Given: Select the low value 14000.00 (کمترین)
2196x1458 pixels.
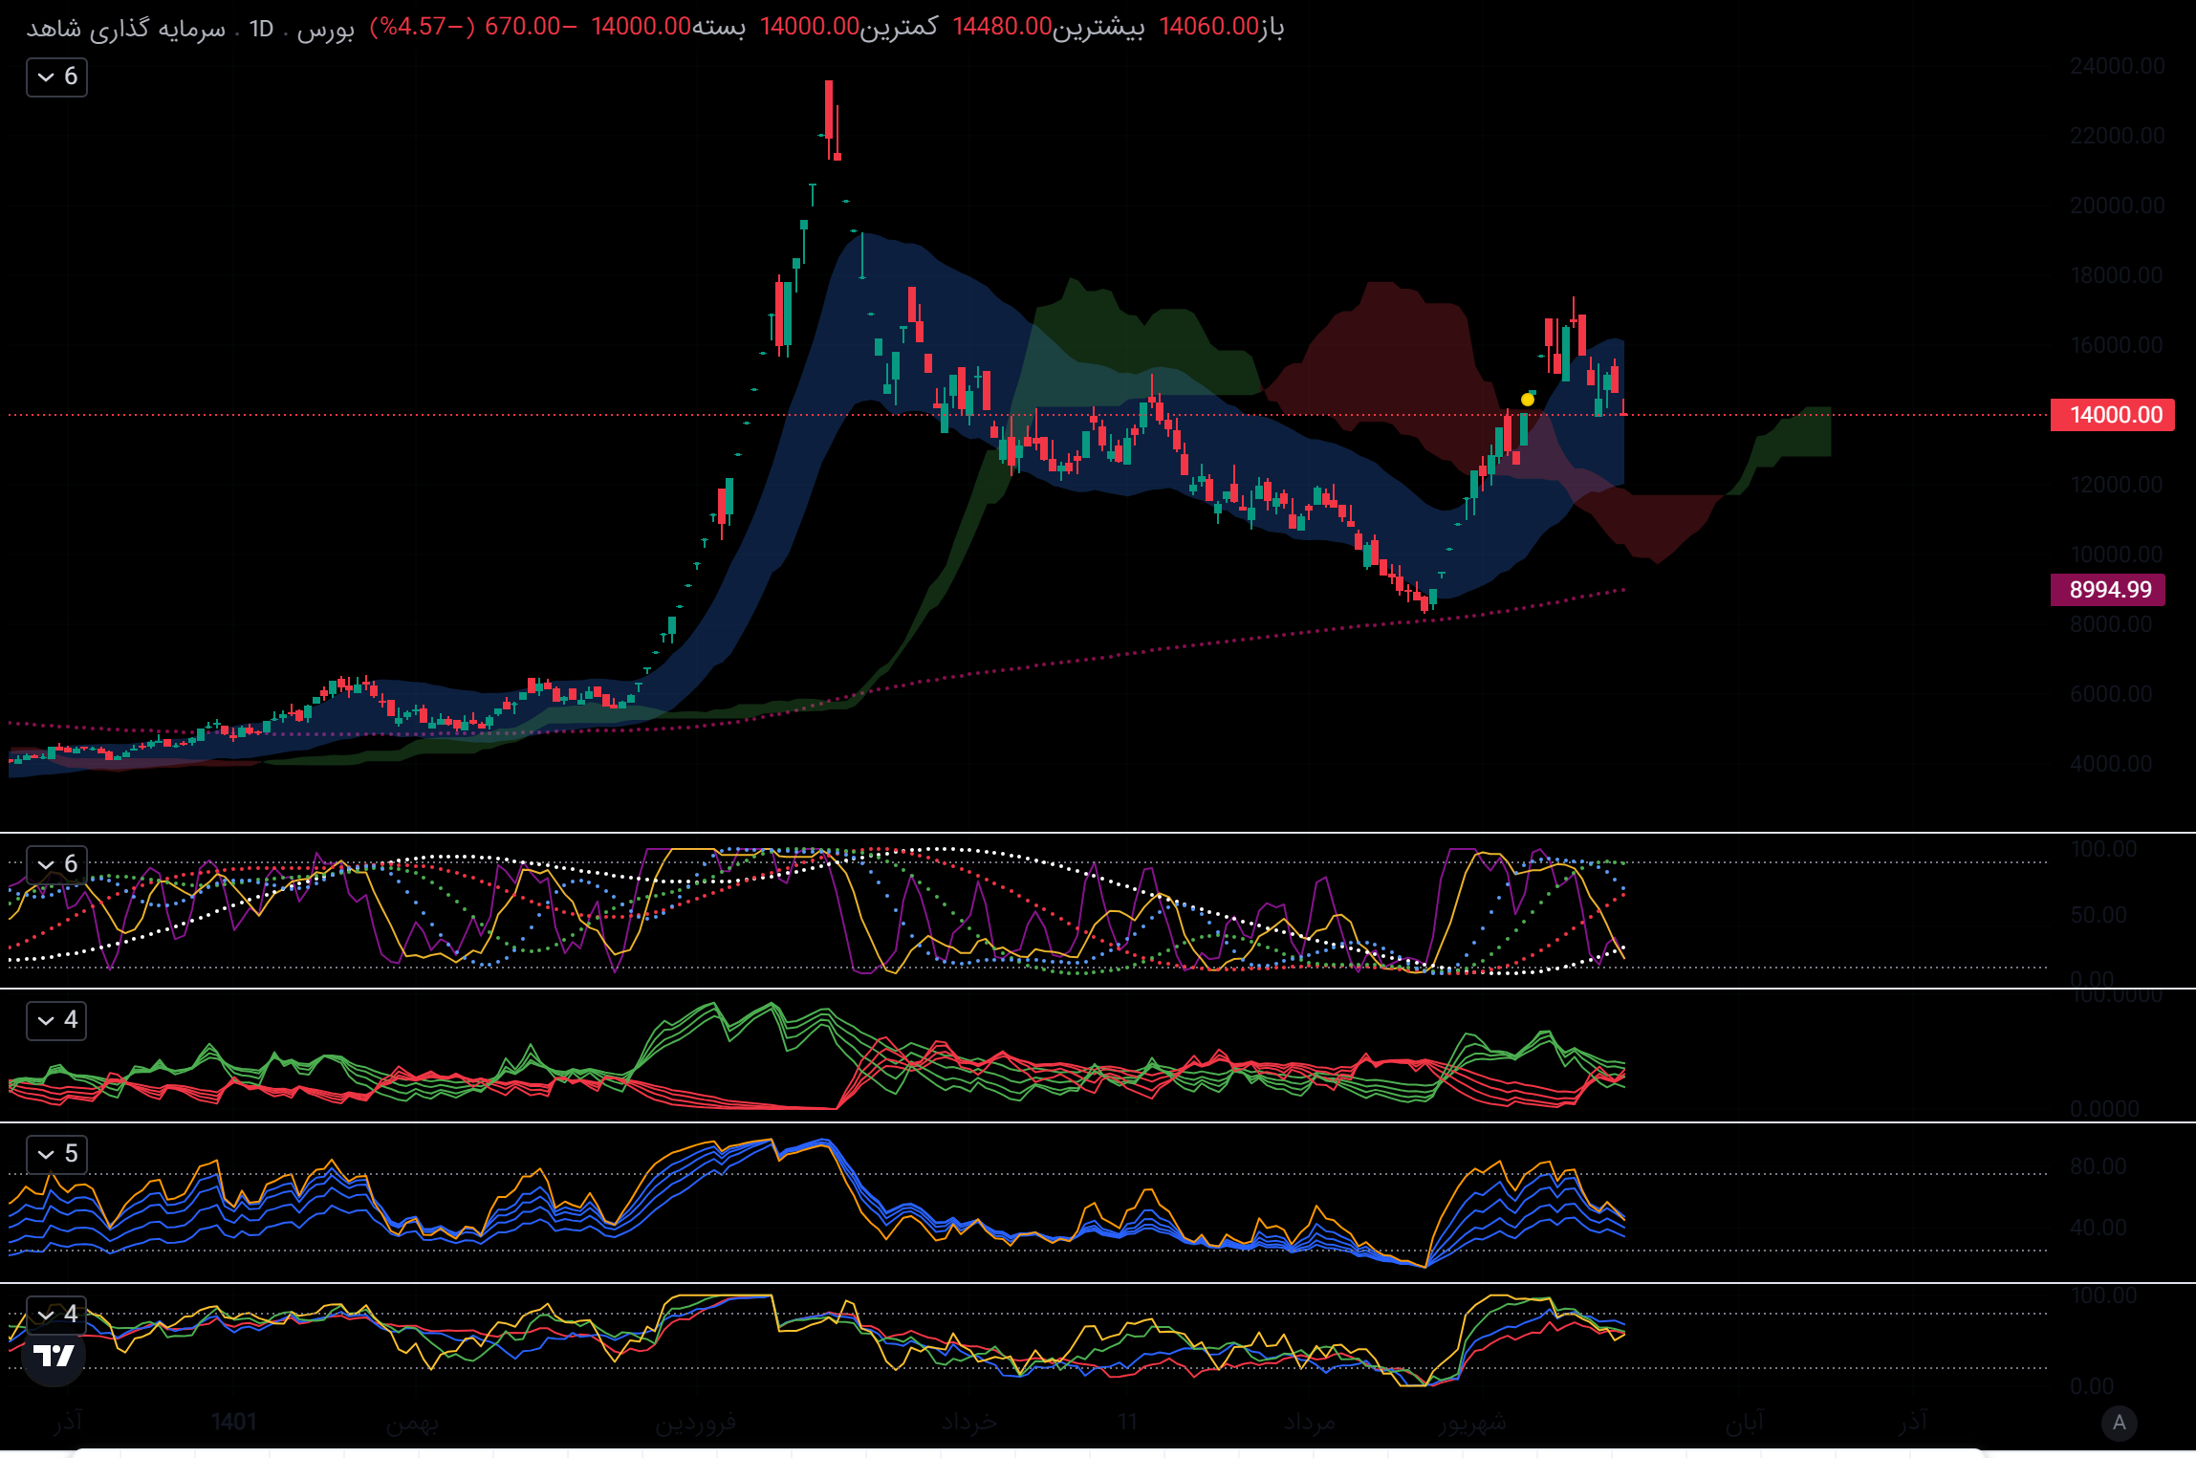Looking at the screenshot, I should [x=810, y=27].
